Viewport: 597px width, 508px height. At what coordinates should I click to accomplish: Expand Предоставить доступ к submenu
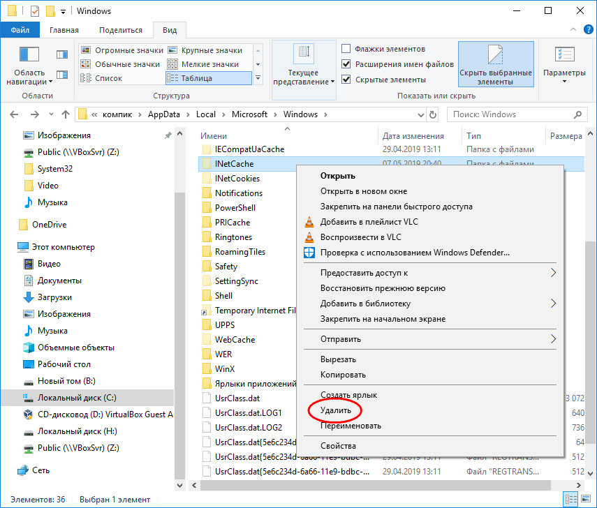pos(430,273)
